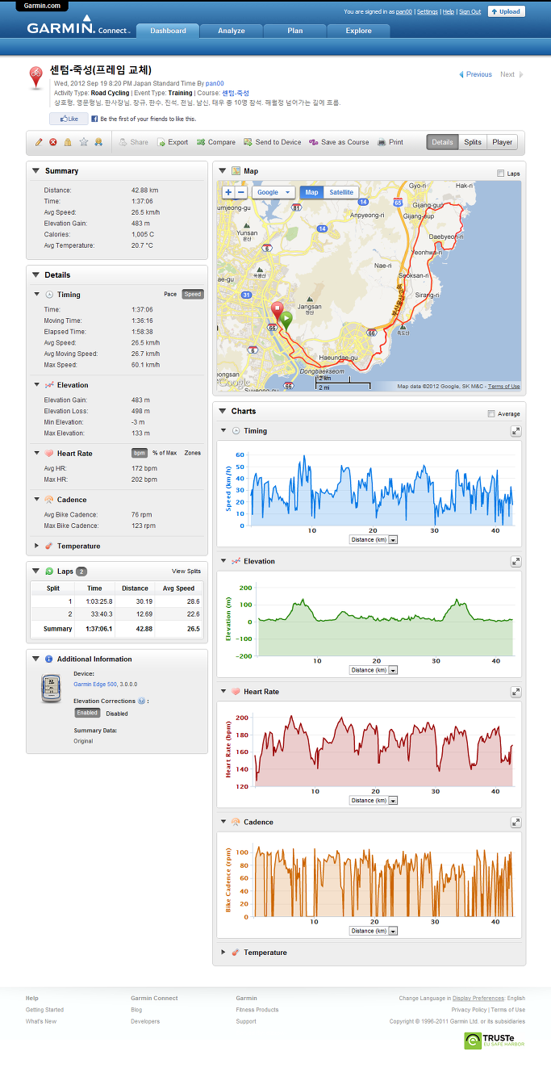The width and height of the screenshot is (551, 1068).
Task: Click the red end marker on map
Action: [x=277, y=311]
